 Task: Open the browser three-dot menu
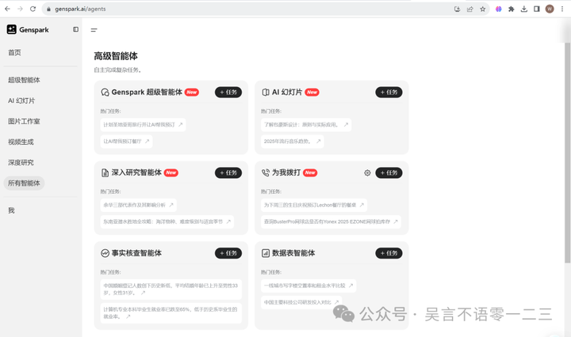[x=562, y=9]
